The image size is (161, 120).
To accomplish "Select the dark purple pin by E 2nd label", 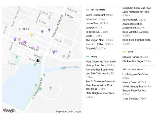I will (54, 52).
